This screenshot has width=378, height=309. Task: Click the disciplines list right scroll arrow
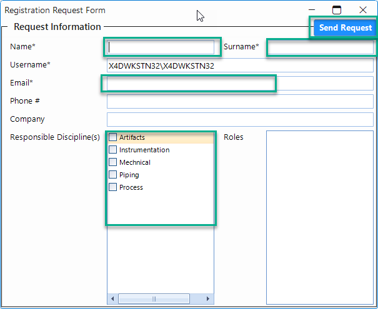tap(209, 298)
